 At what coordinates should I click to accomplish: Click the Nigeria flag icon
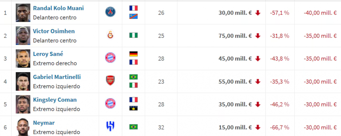133,35
